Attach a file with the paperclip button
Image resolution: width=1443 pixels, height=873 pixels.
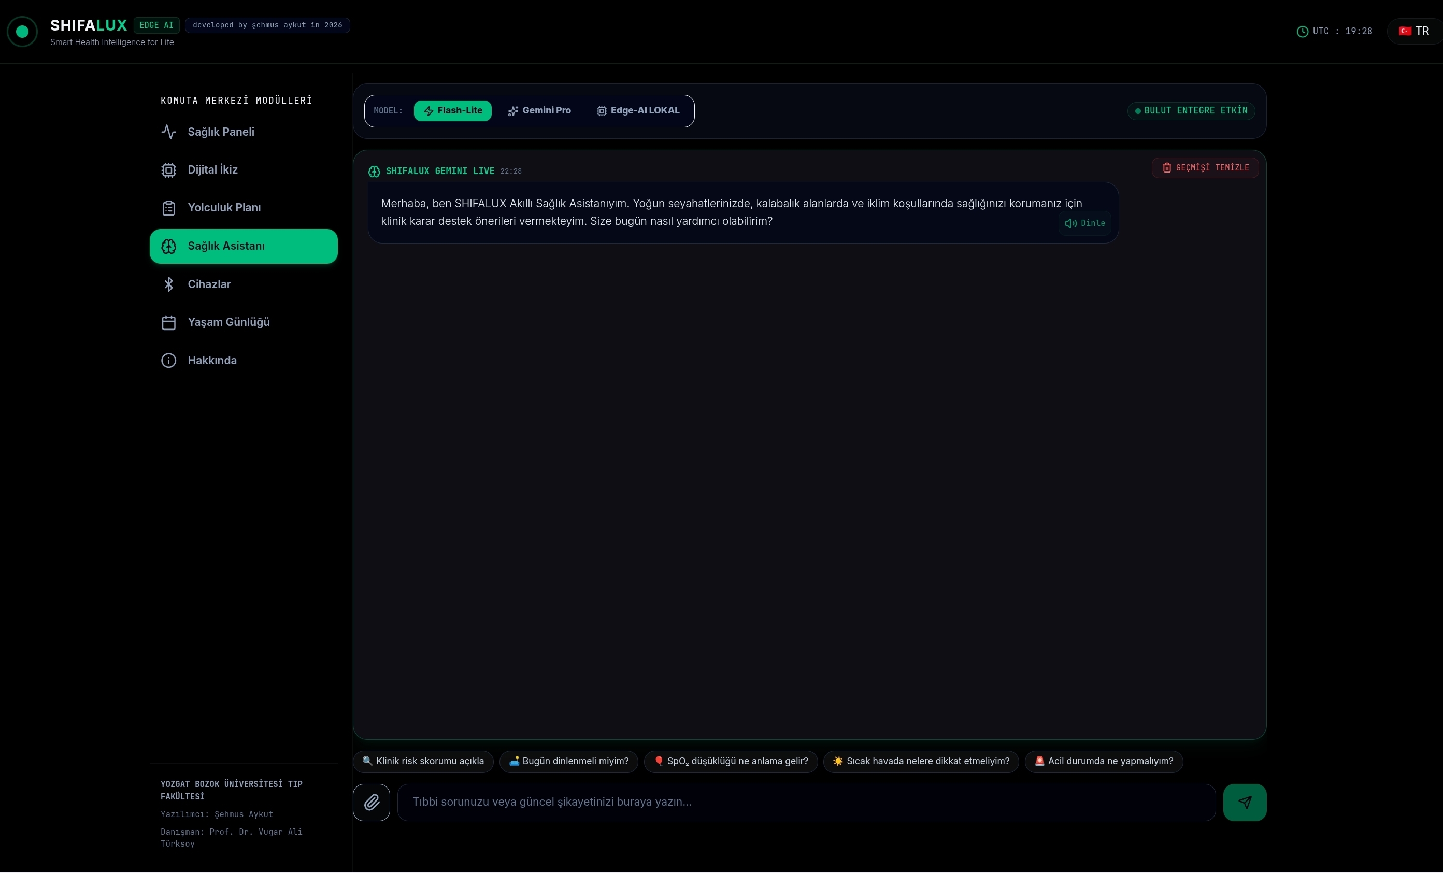click(x=372, y=803)
